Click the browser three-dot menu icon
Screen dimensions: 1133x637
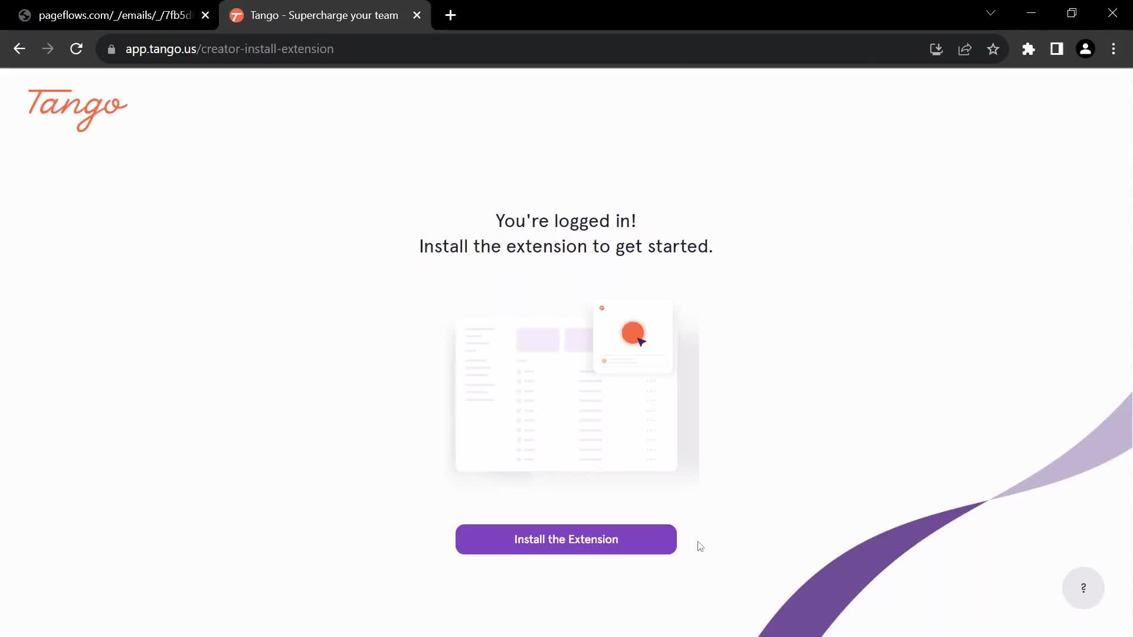point(1114,49)
